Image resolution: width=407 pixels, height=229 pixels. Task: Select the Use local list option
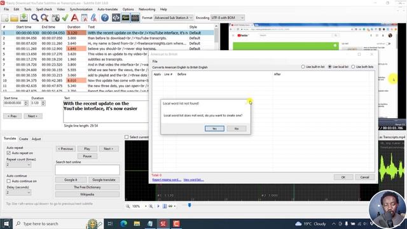tap(338, 67)
